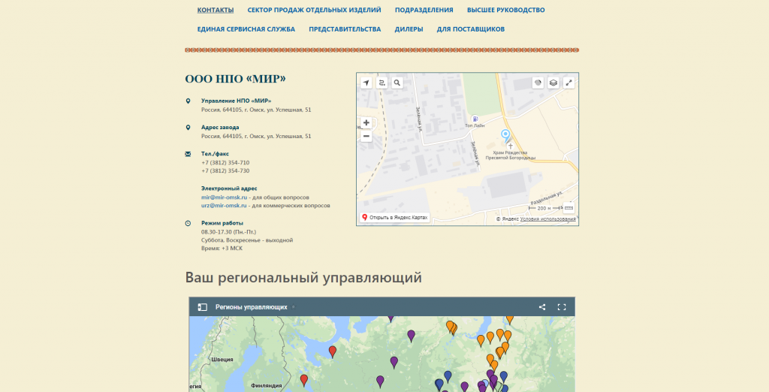Toggle the legend sidebar of Регионы управляющих map
Image resolution: width=769 pixels, height=392 pixels.
click(x=202, y=307)
